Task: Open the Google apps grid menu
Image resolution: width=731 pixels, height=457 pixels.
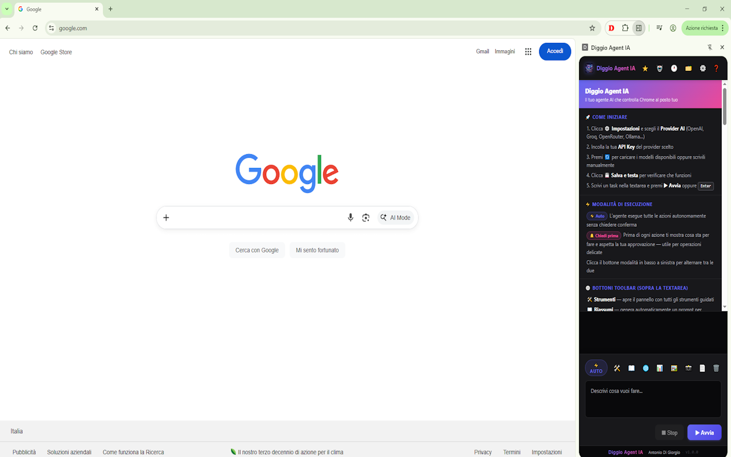Action: (528, 51)
